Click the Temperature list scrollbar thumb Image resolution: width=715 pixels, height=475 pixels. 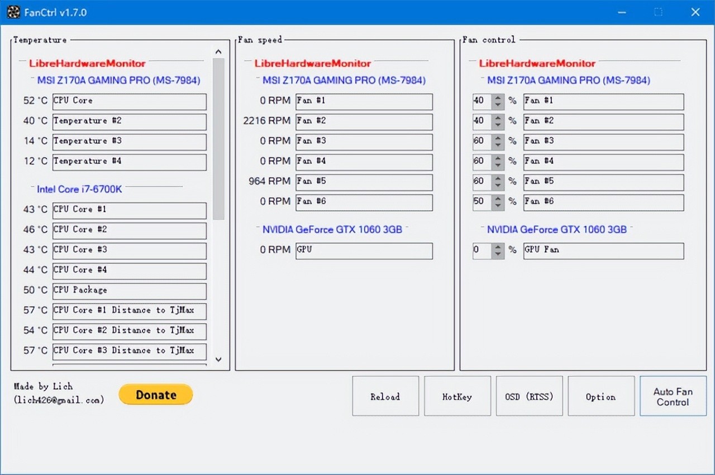pyautogui.click(x=218, y=139)
